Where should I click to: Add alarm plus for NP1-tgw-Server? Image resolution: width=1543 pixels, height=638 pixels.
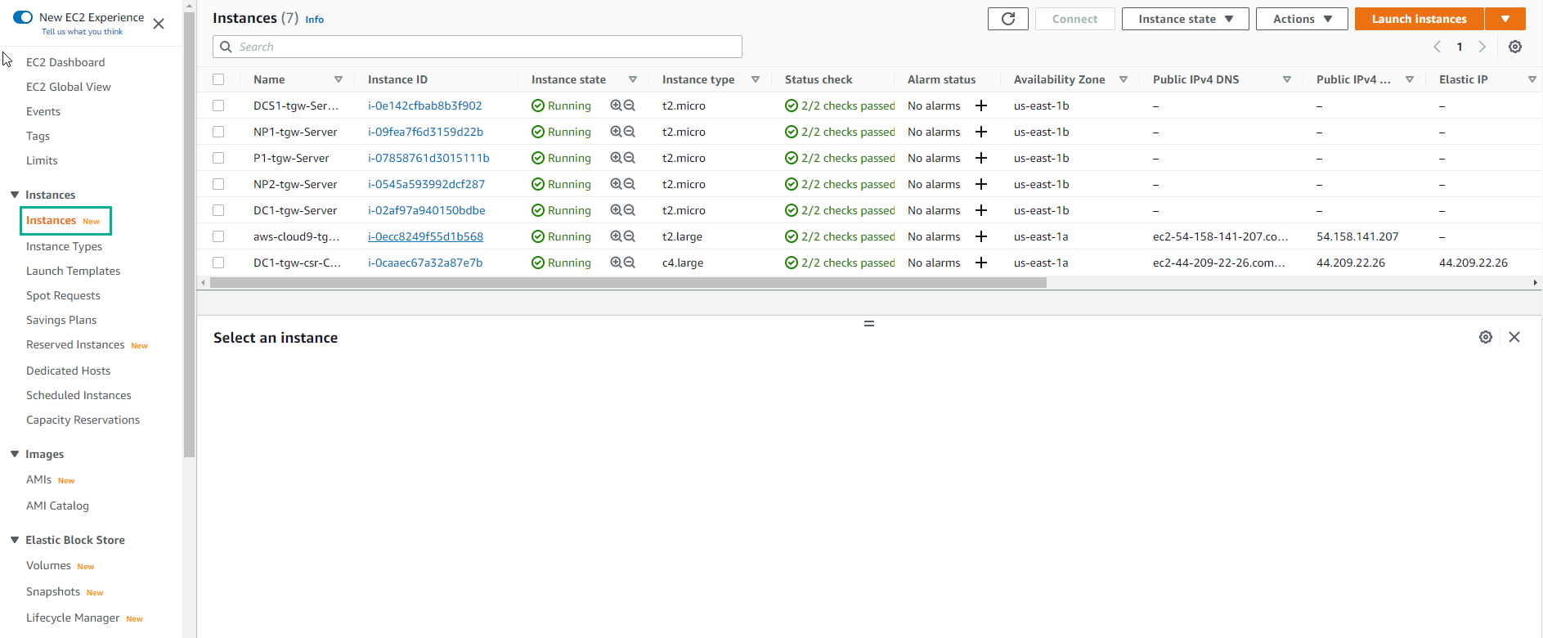coord(981,132)
